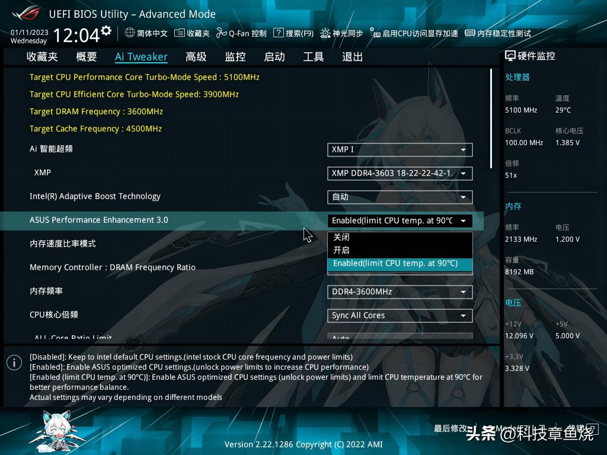Click the info circle near setting description
This screenshot has width=607, height=455.
pyautogui.click(x=14, y=363)
